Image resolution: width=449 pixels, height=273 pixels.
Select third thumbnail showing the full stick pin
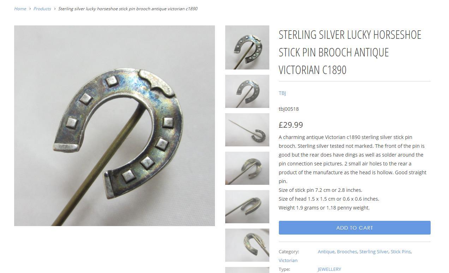tap(247, 130)
